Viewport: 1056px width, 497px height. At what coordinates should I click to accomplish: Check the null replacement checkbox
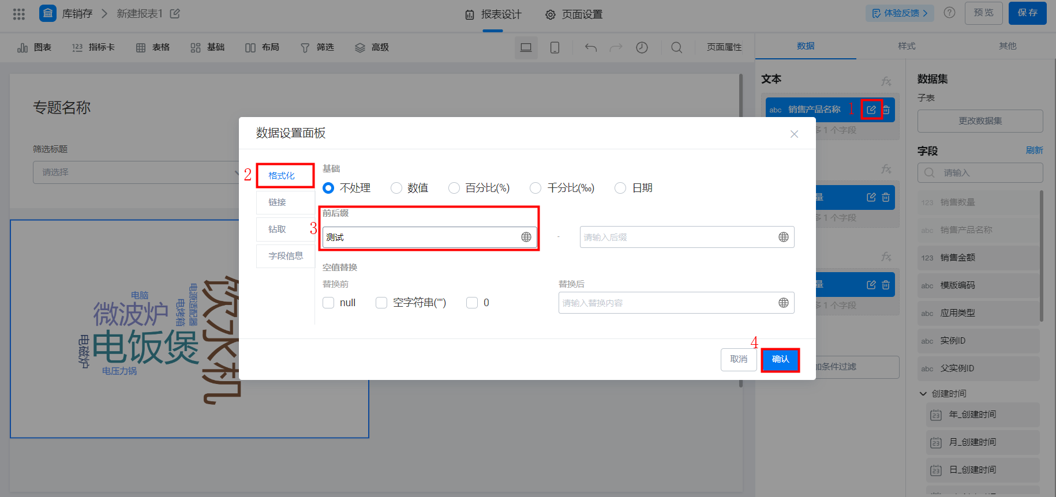[x=328, y=303]
